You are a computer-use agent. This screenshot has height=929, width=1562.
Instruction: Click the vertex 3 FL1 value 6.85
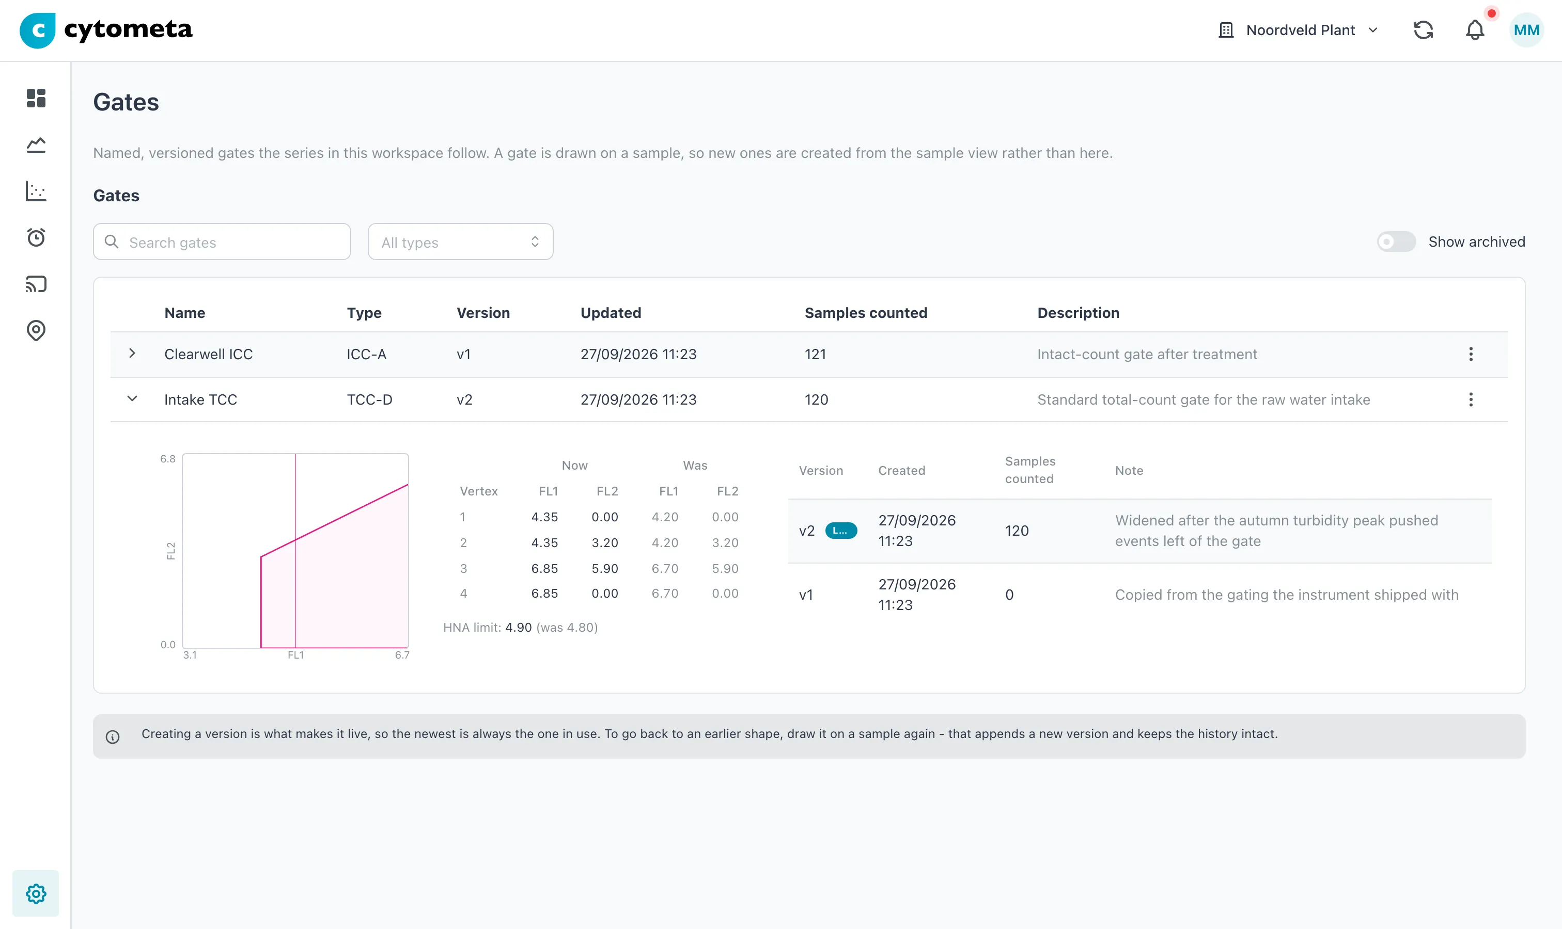[544, 568]
